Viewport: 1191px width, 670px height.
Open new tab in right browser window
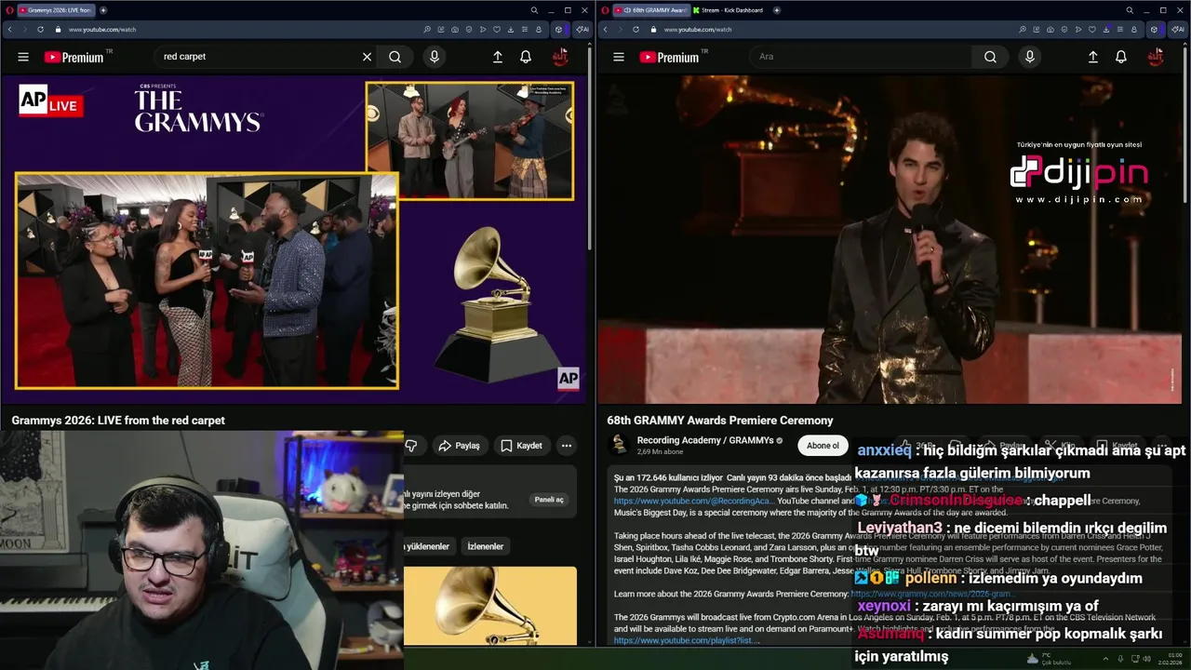(x=777, y=10)
